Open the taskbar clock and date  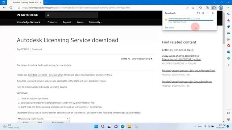click(x=221, y=126)
